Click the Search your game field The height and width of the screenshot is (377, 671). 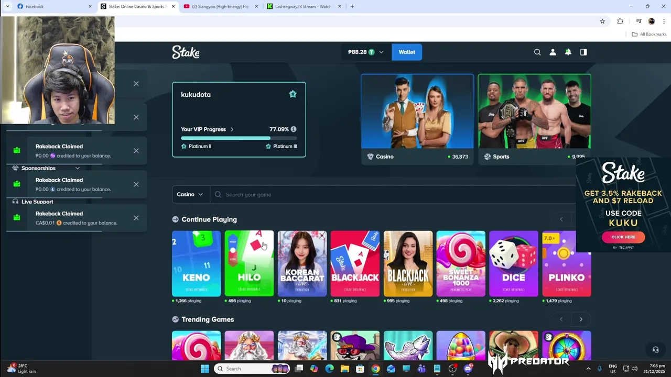tap(393, 194)
